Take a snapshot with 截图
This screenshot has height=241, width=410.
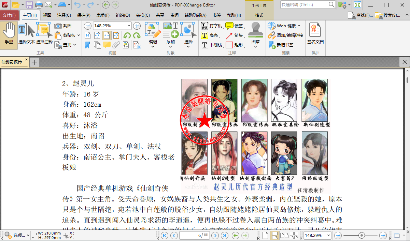[63, 26]
